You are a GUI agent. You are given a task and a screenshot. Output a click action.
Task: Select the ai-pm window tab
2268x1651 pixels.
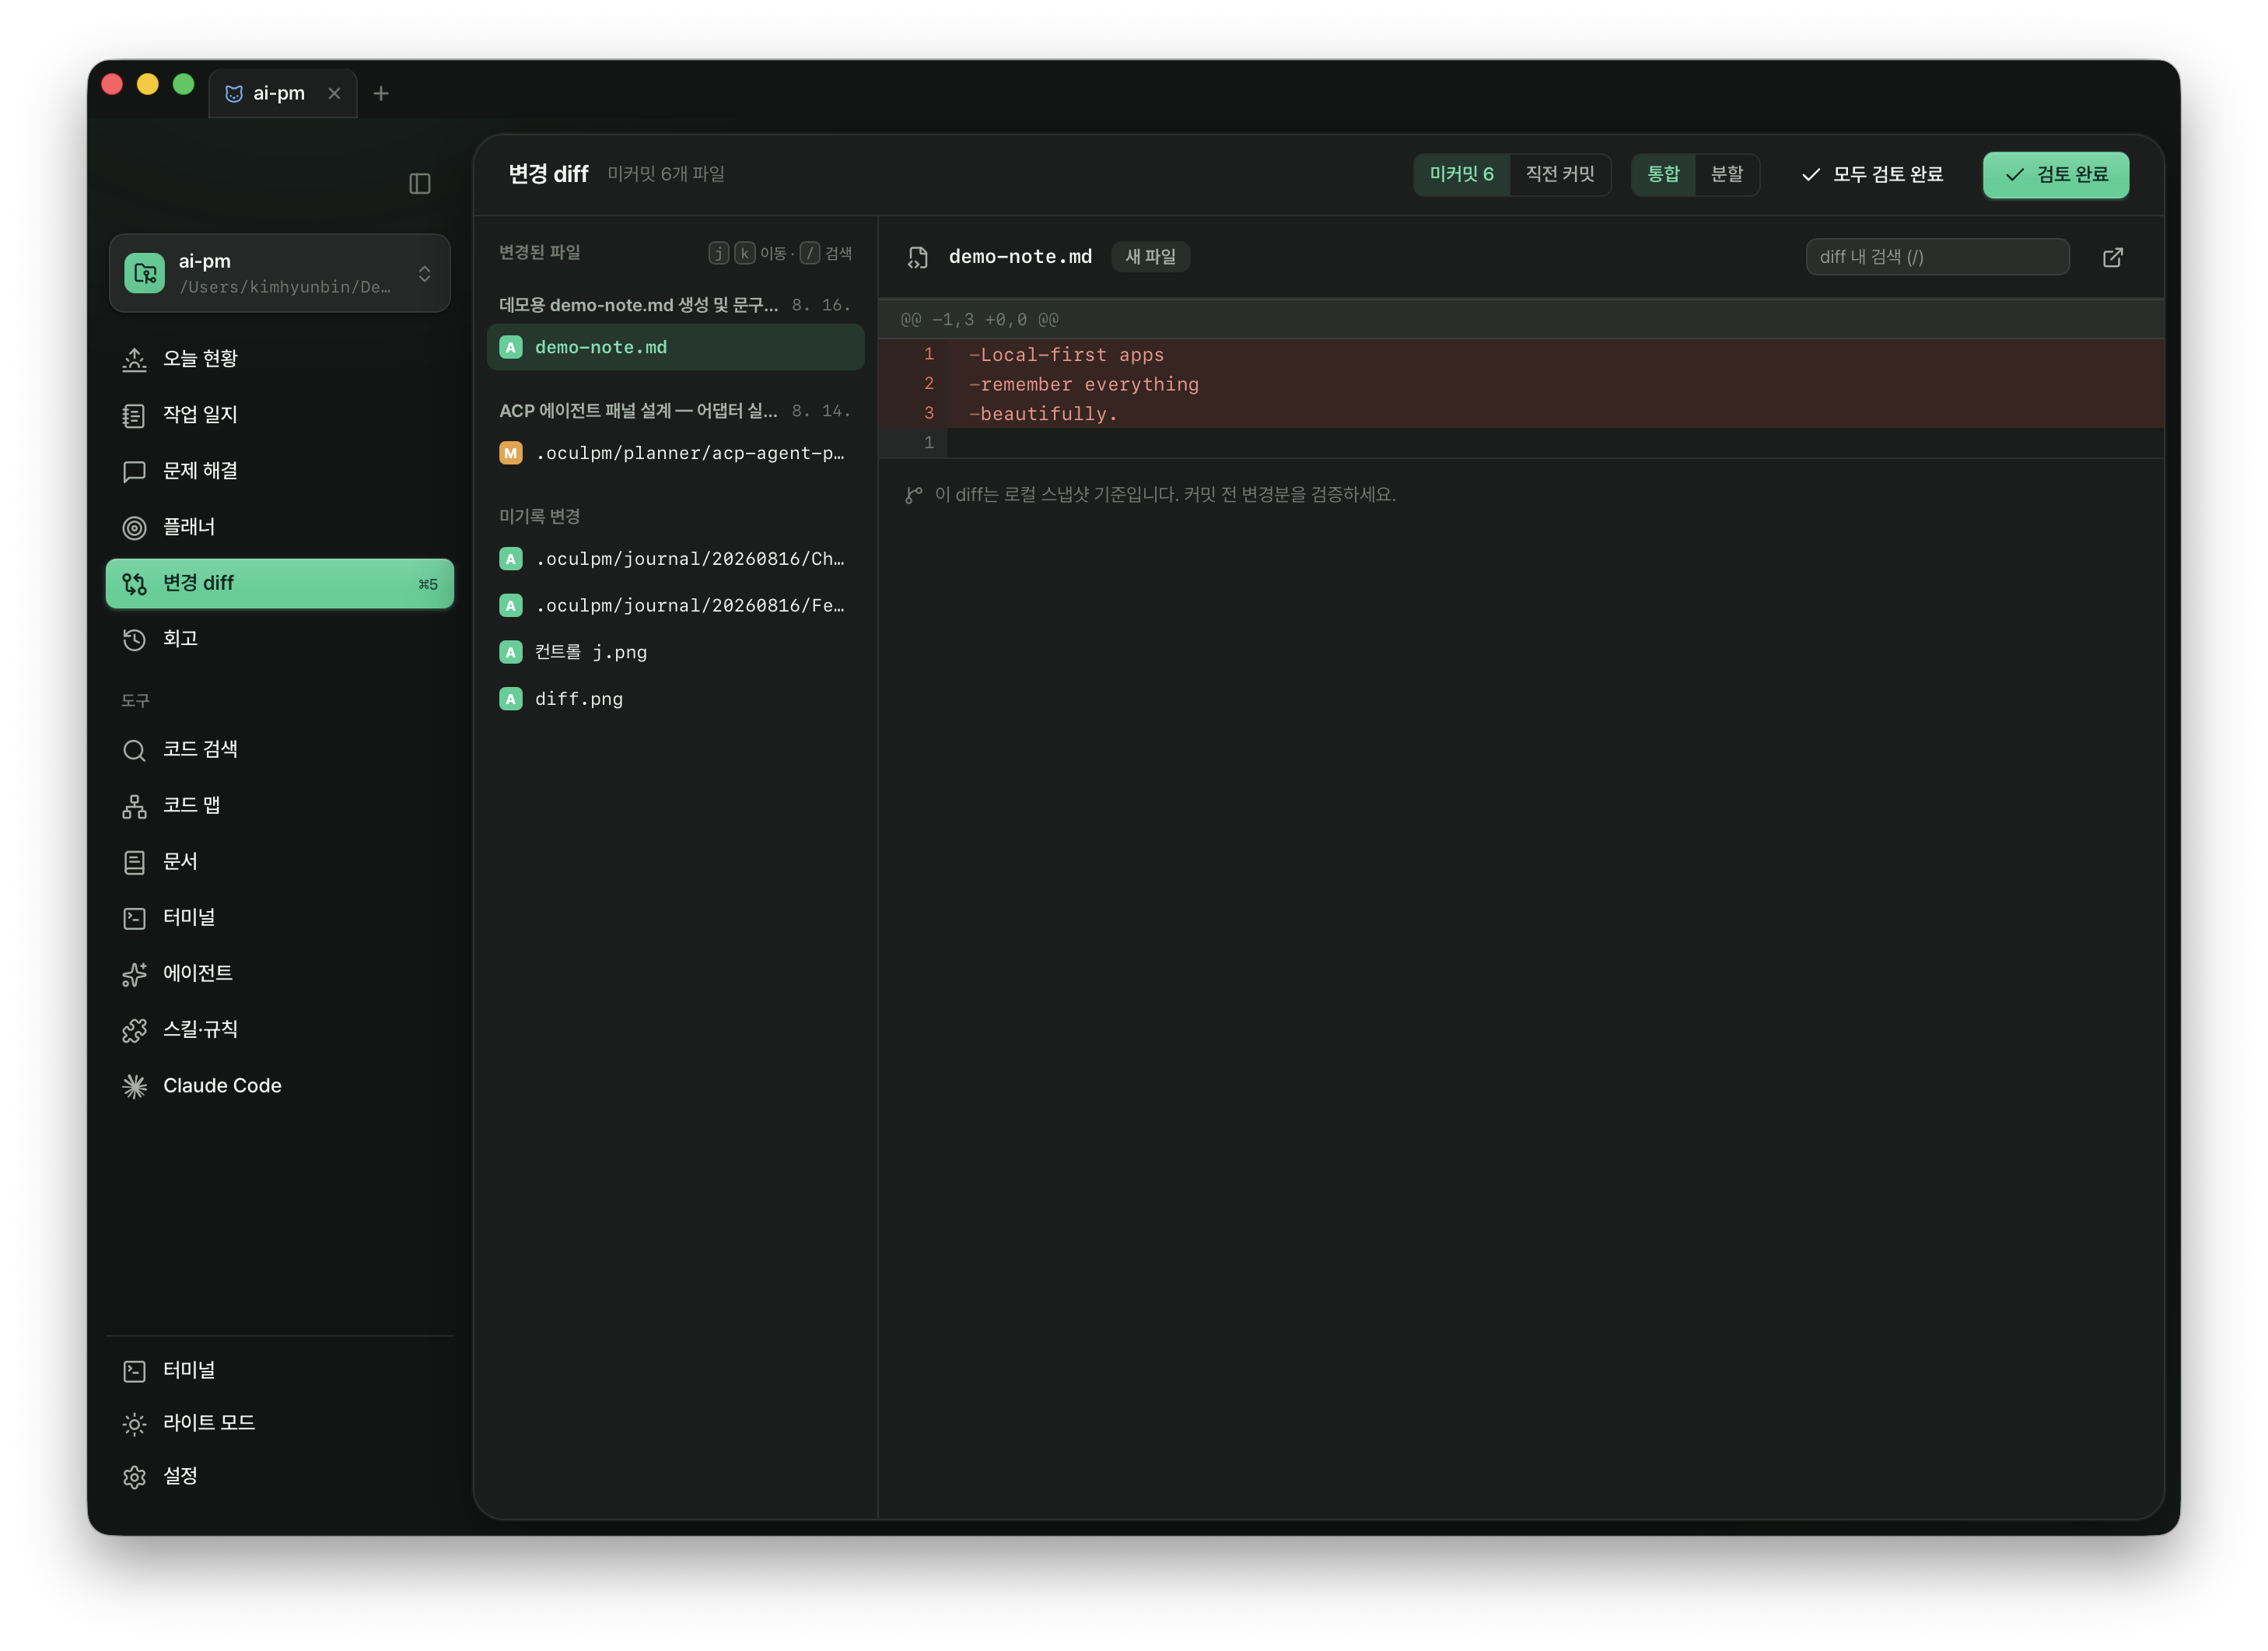point(282,94)
